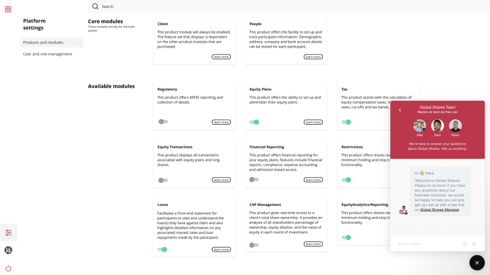Enable the CAP Management toggle

point(254,245)
